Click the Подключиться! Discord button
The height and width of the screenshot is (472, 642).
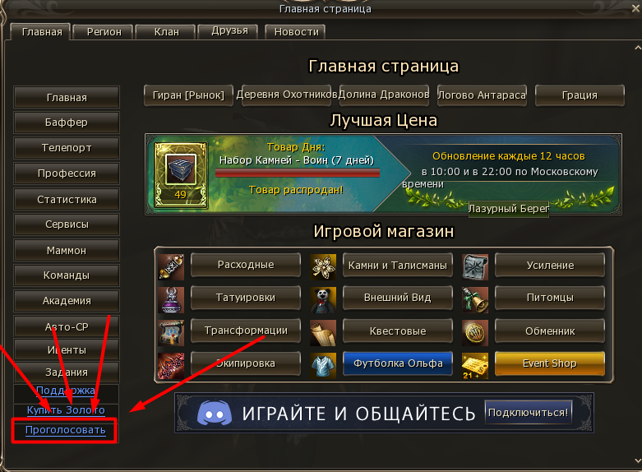point(529,412)
